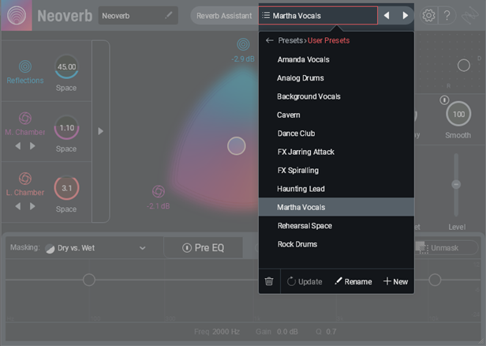
Task: Click the Q 0.7 value
Action: click(331, 332)
